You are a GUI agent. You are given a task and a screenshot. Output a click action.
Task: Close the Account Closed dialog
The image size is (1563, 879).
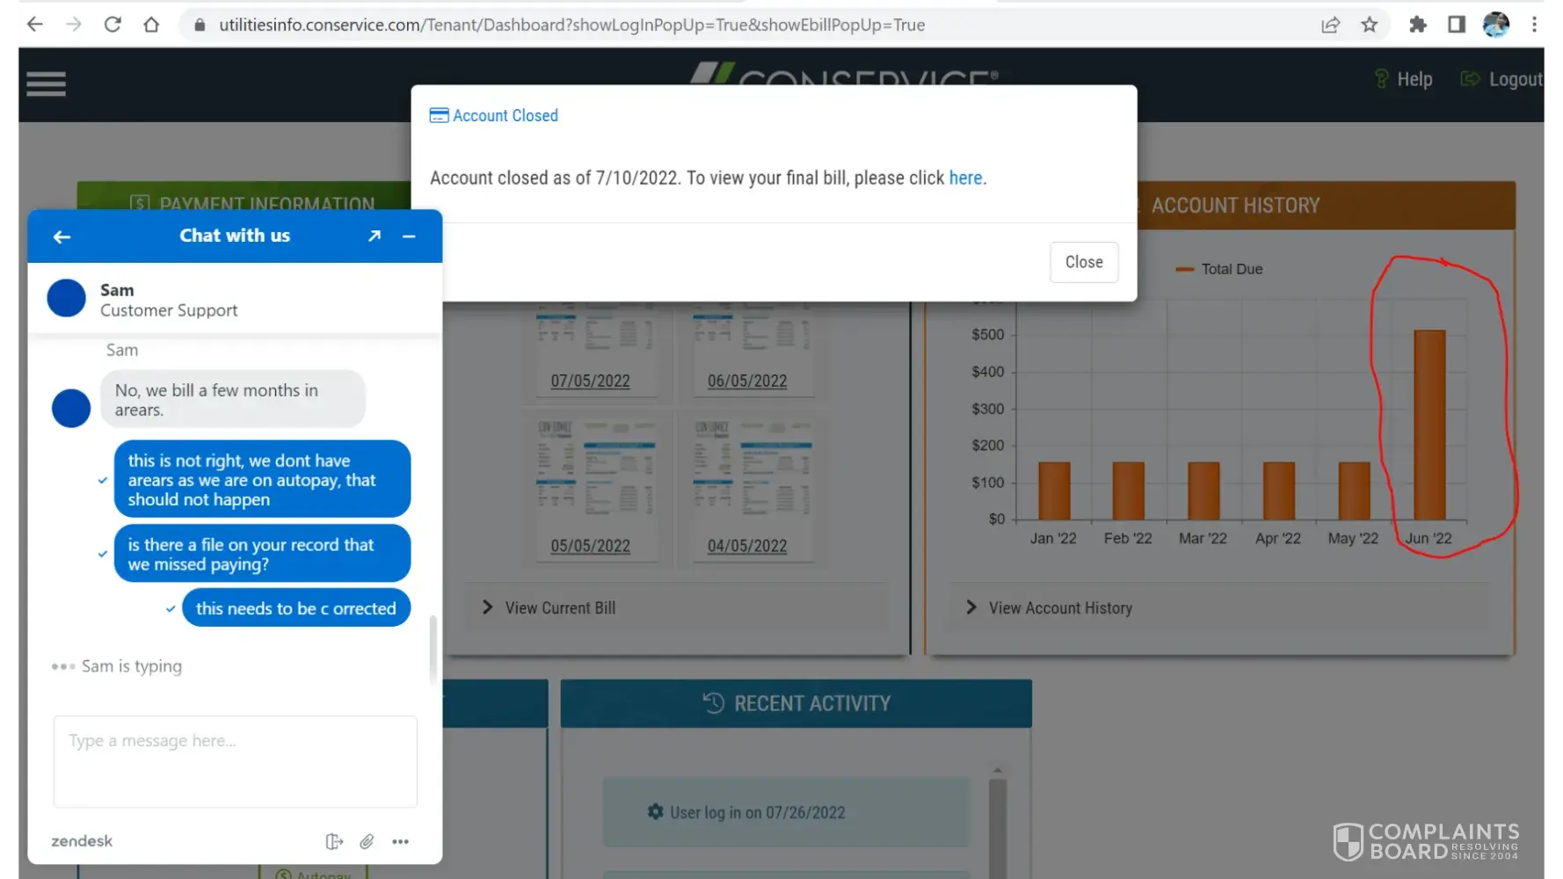click(1084, 262)
